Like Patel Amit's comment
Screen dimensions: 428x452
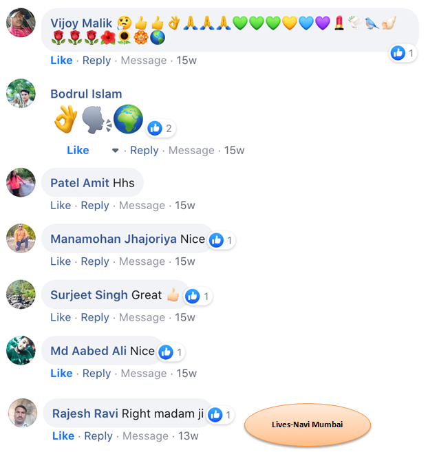(x=61, y=206)
